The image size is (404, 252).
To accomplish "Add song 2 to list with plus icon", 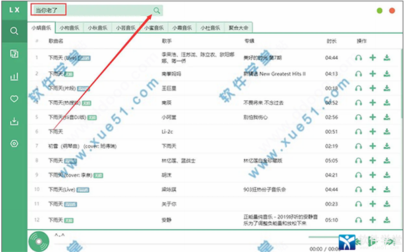I will tap(372, 74).
